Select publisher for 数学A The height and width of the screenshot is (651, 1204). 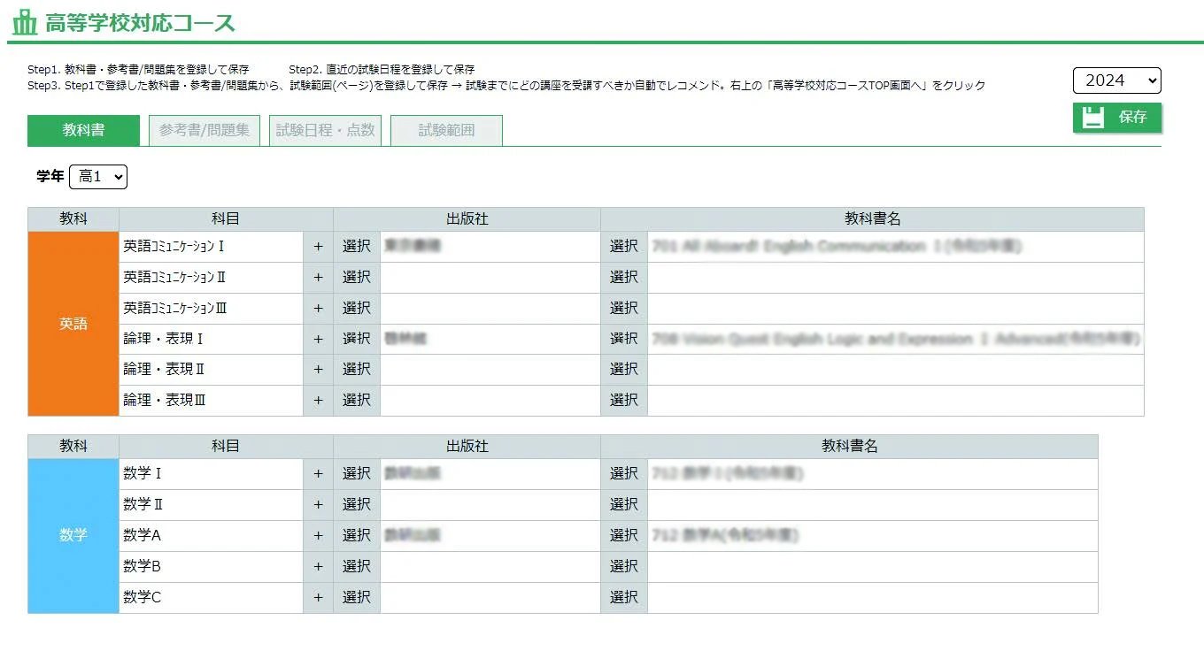click(357, 536)
